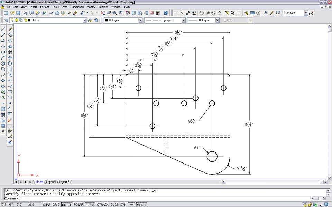Click the Center Mark dimension icon
Image resolution: width=332 pixels, height=207 pixels.
point(258,13)
